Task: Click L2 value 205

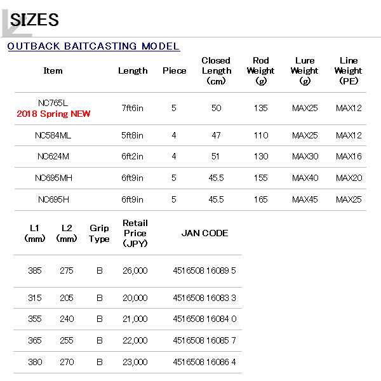Action: coord(67,298)
